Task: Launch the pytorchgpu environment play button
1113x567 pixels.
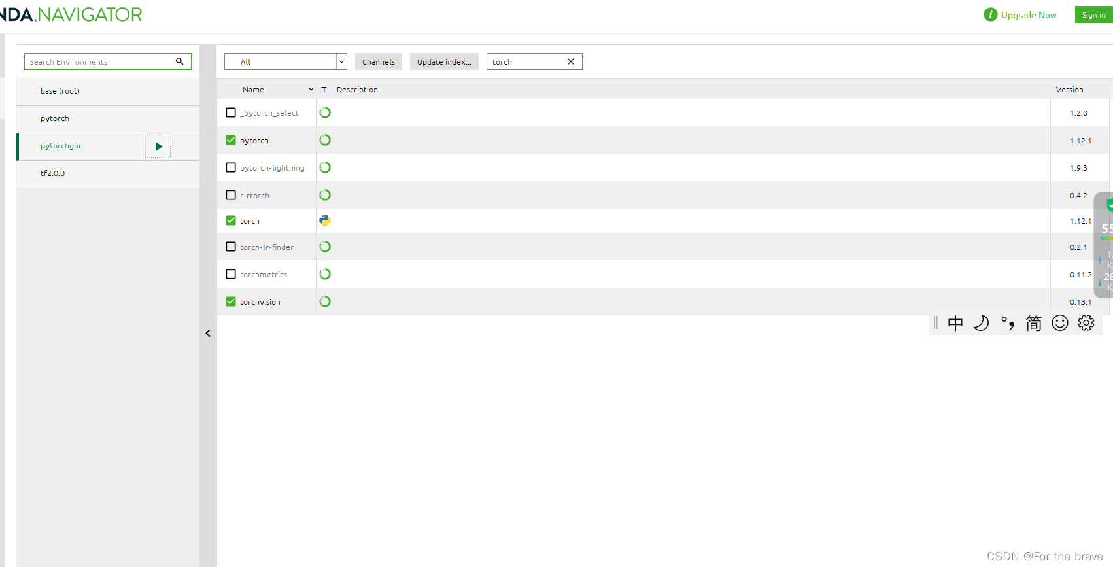Action: tap(158, 146)
